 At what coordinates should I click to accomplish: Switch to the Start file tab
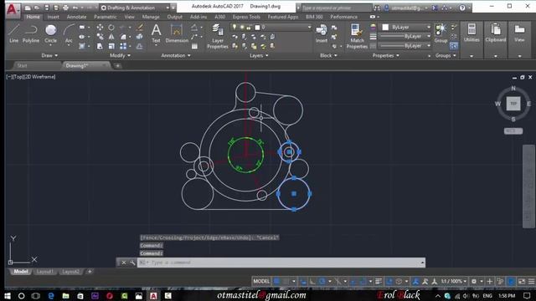(x=23, y=65)
